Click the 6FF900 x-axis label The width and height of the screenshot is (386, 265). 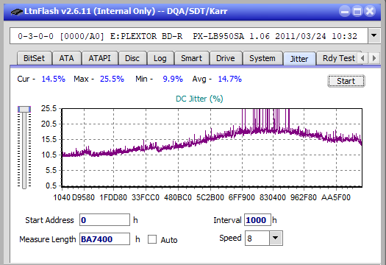[x=241, y=197]
